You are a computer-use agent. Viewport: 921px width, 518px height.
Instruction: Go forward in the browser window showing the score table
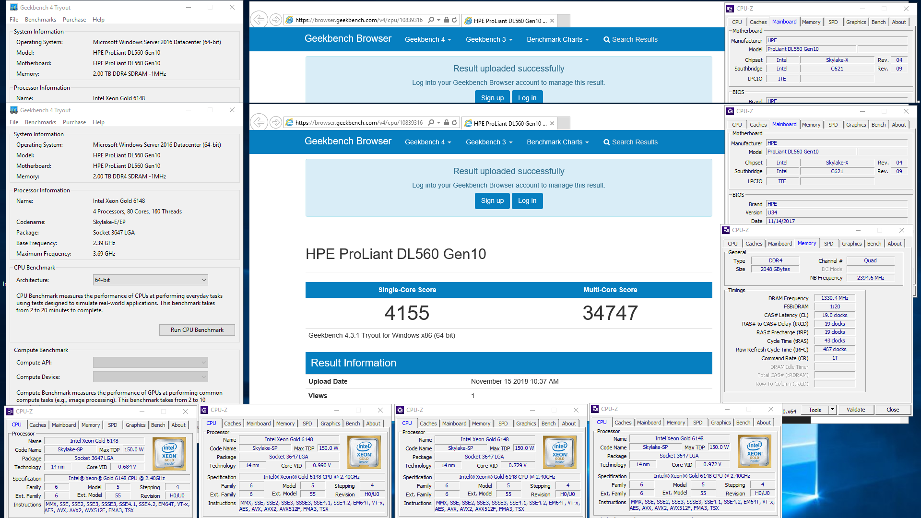tap(275, 122)
